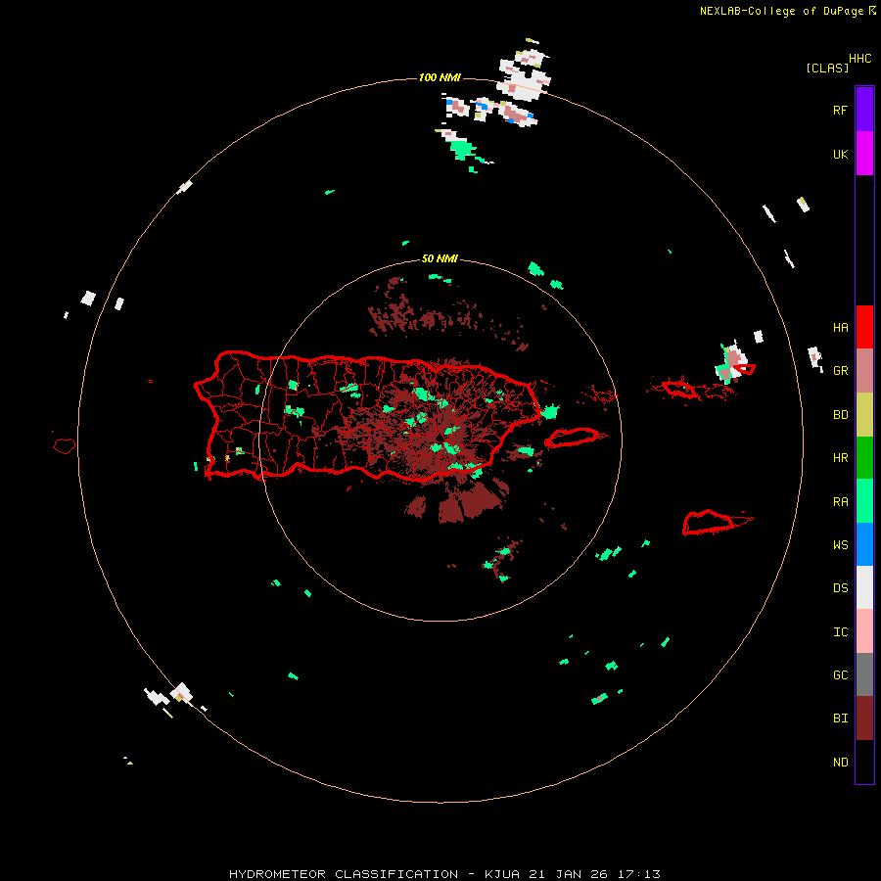Click the [CLAS] unit label

[827, 68]
